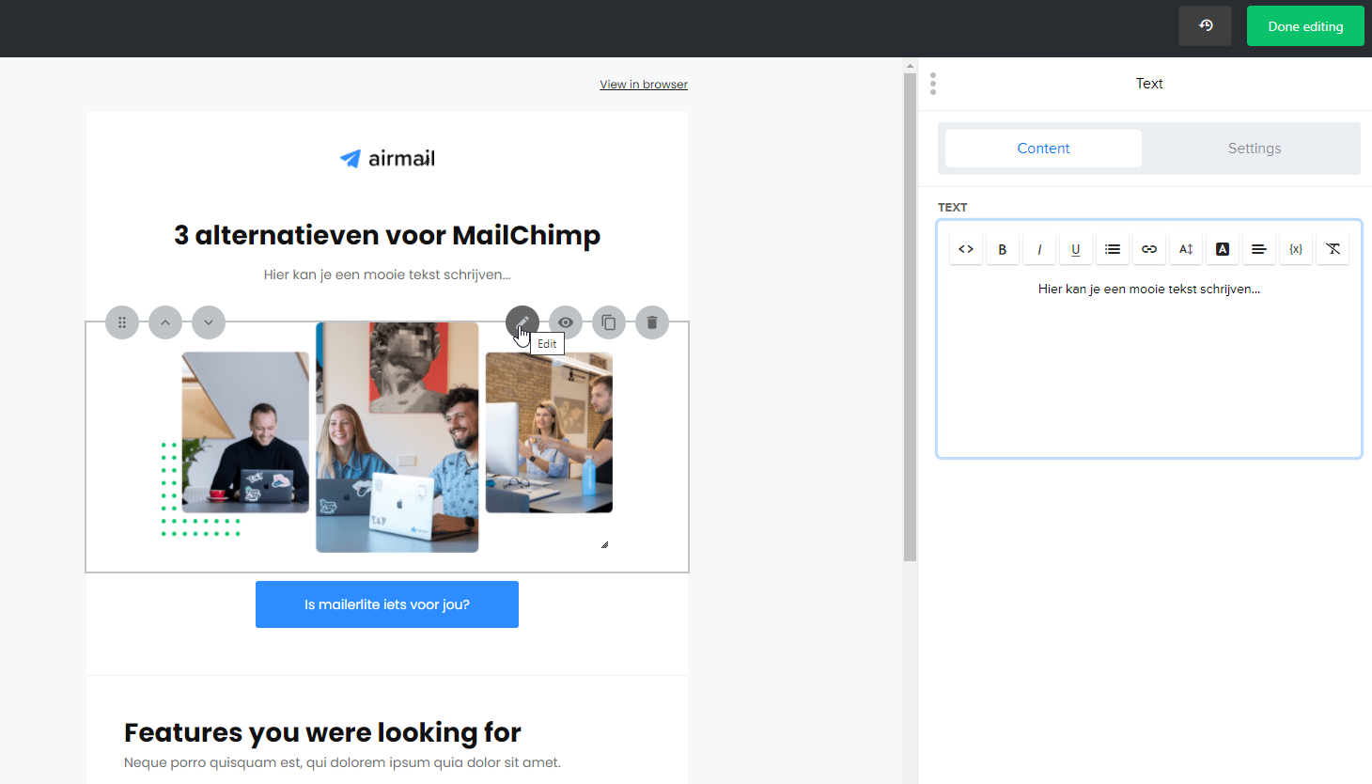Image resolution: width=1372 pixels, height=784 pixels.
Task: Open the source code view in text toolbar
Action: [966, 249]
